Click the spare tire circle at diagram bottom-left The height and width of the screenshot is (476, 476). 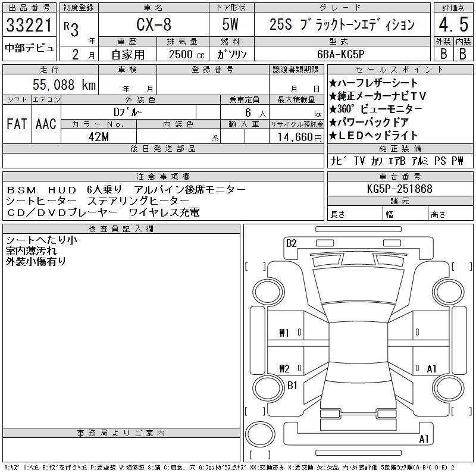(x=259, y=433)
